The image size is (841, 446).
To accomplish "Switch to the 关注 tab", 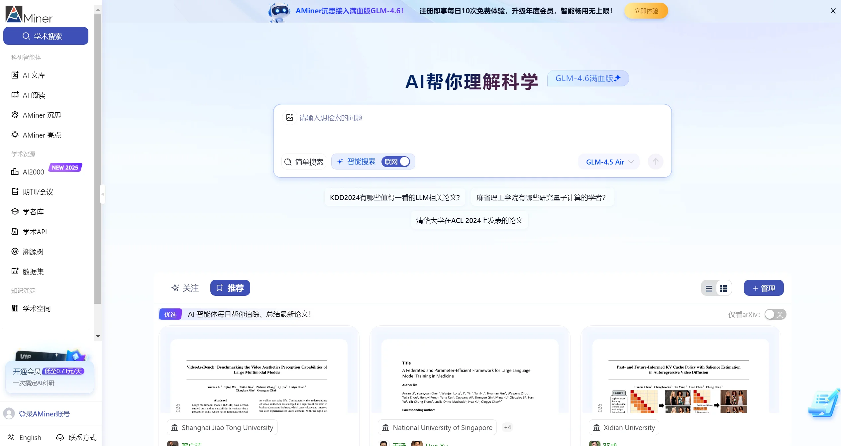I will click(185, 288).
